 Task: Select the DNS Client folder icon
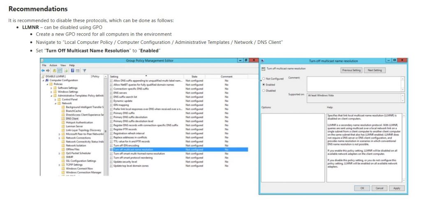(x=63, y=118)
